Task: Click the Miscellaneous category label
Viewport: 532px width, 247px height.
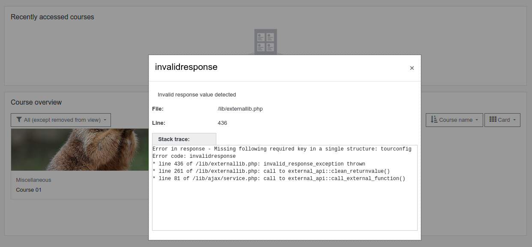Action: [x=33, y=180]
